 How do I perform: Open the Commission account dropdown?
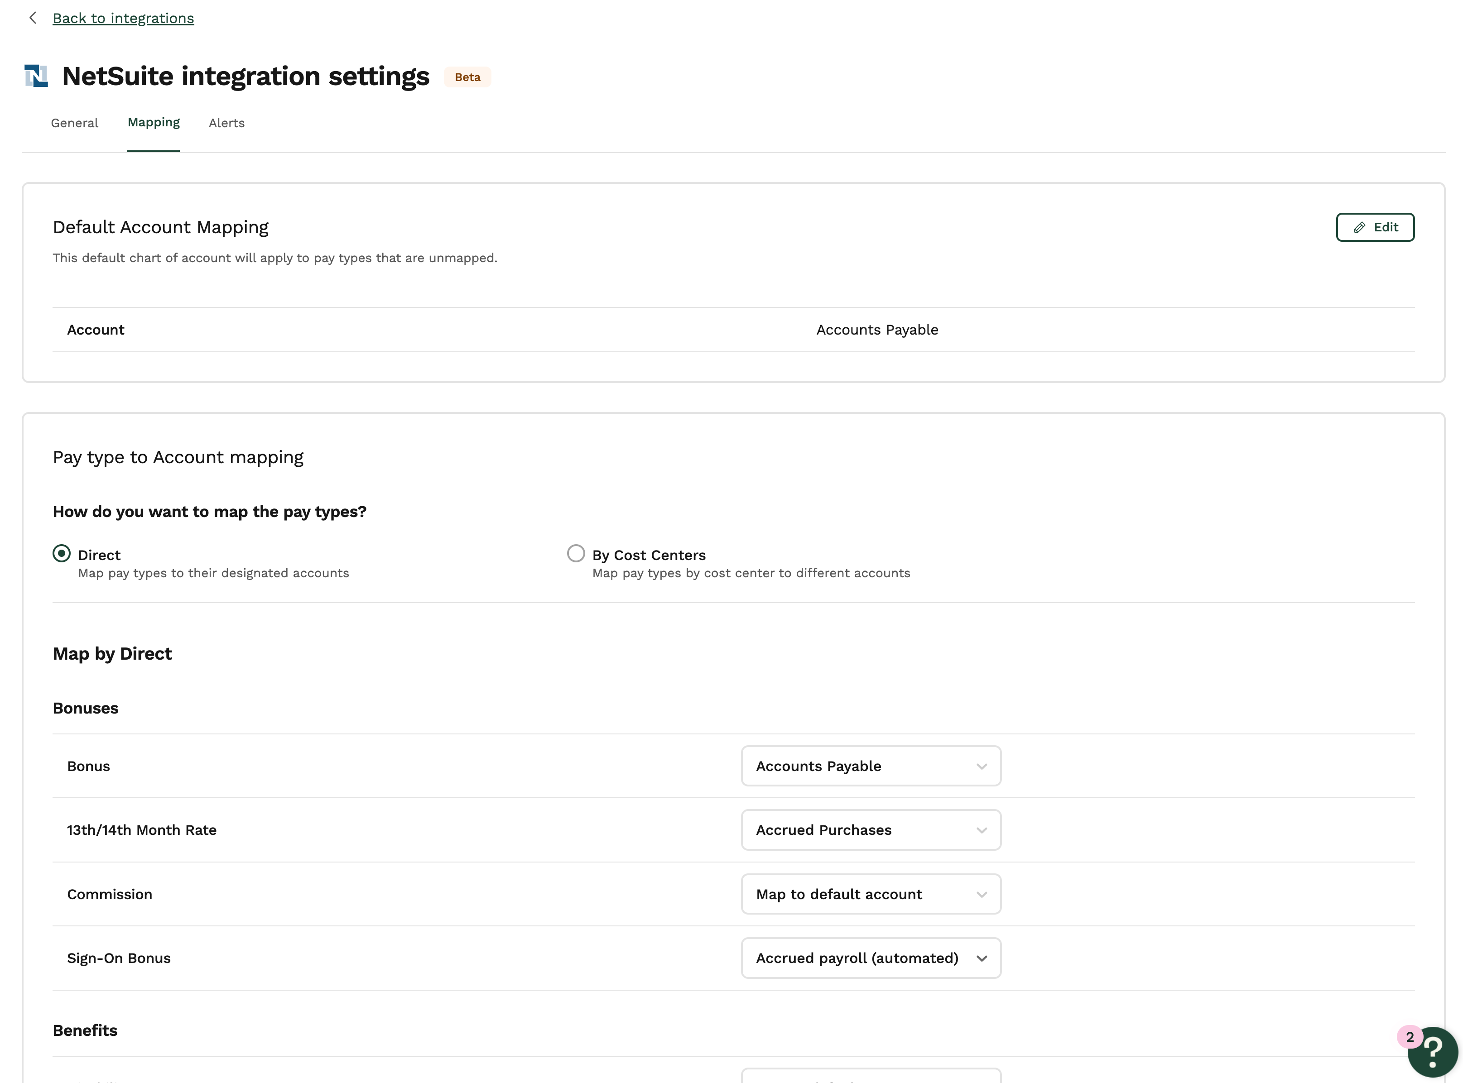(x=871, y=894)
